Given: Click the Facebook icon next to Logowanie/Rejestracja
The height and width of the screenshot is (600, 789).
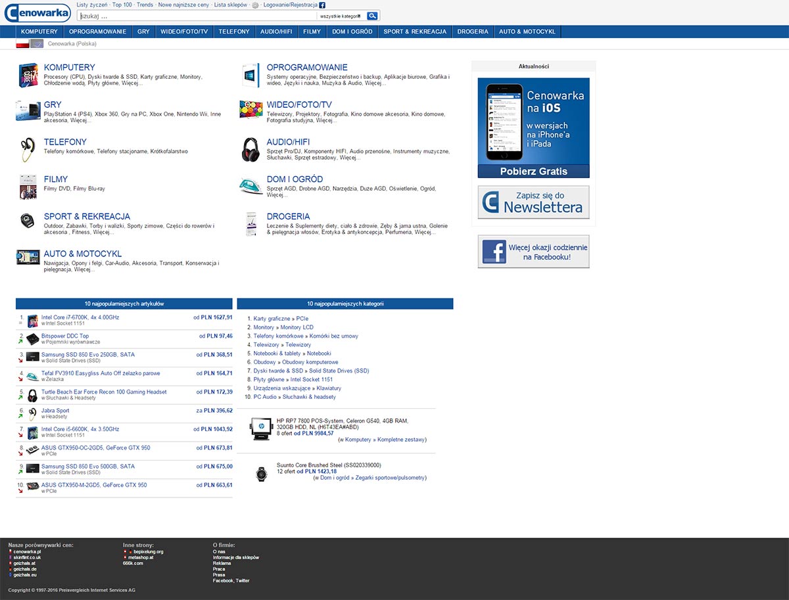Looking at the screenshot, I should coord(322,5).
